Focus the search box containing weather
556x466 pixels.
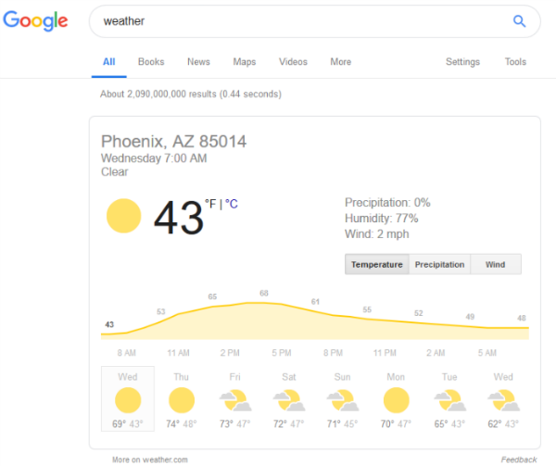tap(301, 21)
